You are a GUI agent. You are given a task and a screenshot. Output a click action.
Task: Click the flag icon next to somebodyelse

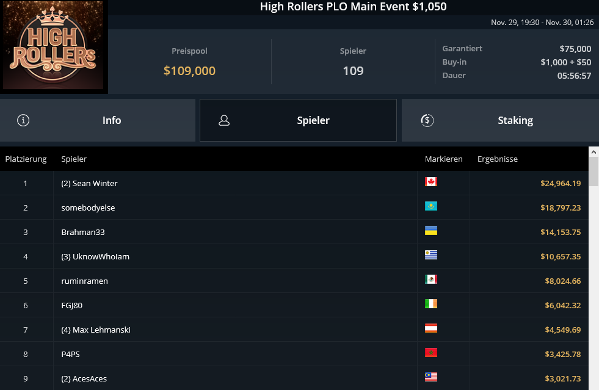tap(431, 206)
